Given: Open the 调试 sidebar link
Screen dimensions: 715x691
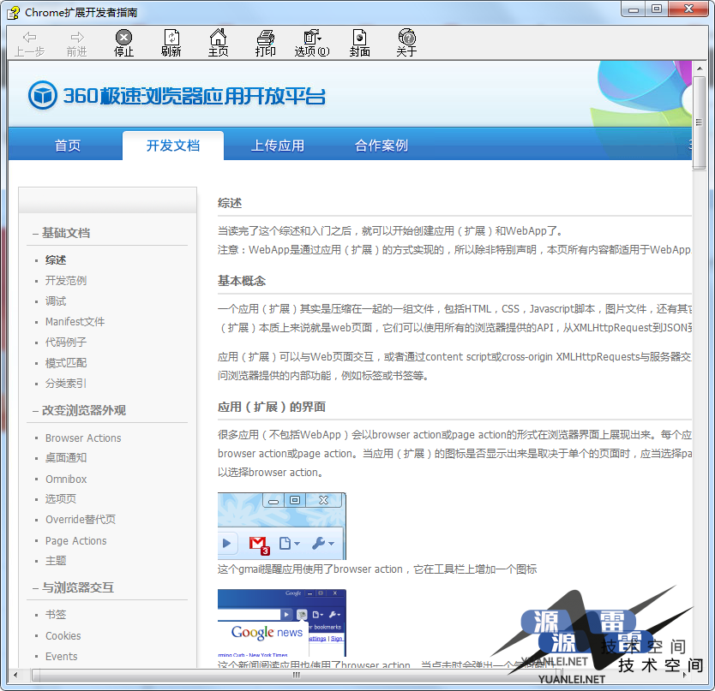Looking at the screenshot, I should pyautogui.click(x=56, y=301).
